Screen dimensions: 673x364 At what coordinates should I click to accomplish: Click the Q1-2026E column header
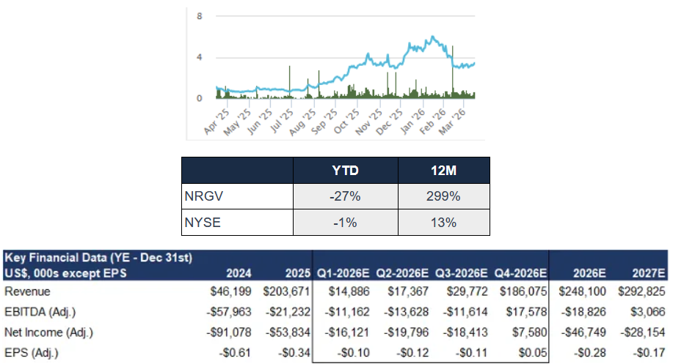[x=342, y=272]
